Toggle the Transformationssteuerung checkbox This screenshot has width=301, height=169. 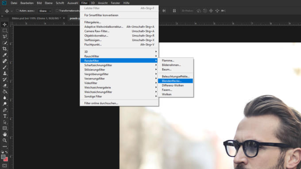point(57,11)
